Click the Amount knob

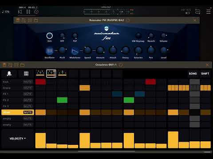click(x=100, y=50)
